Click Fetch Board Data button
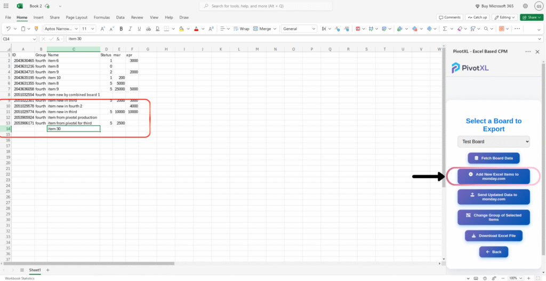The width and height of the screenshot is (546, 281). tap(493, 158)
